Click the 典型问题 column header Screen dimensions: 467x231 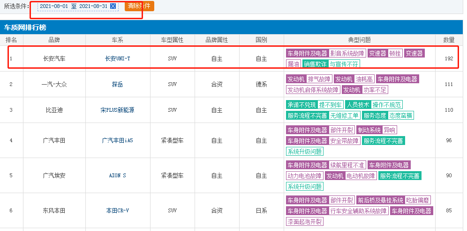click(360, 40)
